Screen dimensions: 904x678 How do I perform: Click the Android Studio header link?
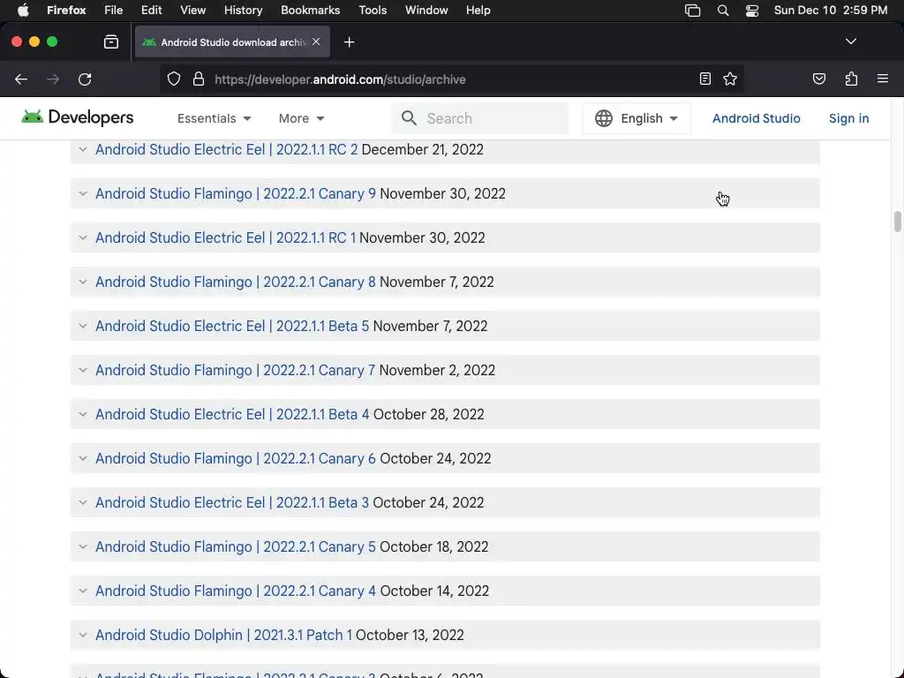[757, 118]
